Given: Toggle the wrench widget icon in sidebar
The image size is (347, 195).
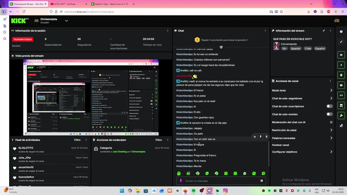Looking at the screenshot, I should point(341,115).
